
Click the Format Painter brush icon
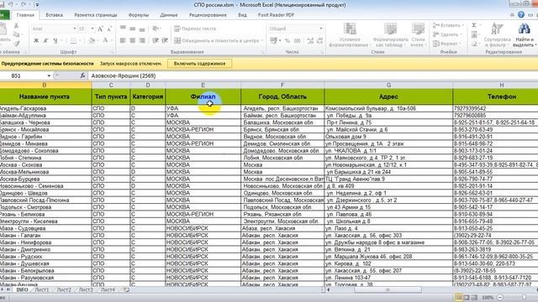(16, 44)
